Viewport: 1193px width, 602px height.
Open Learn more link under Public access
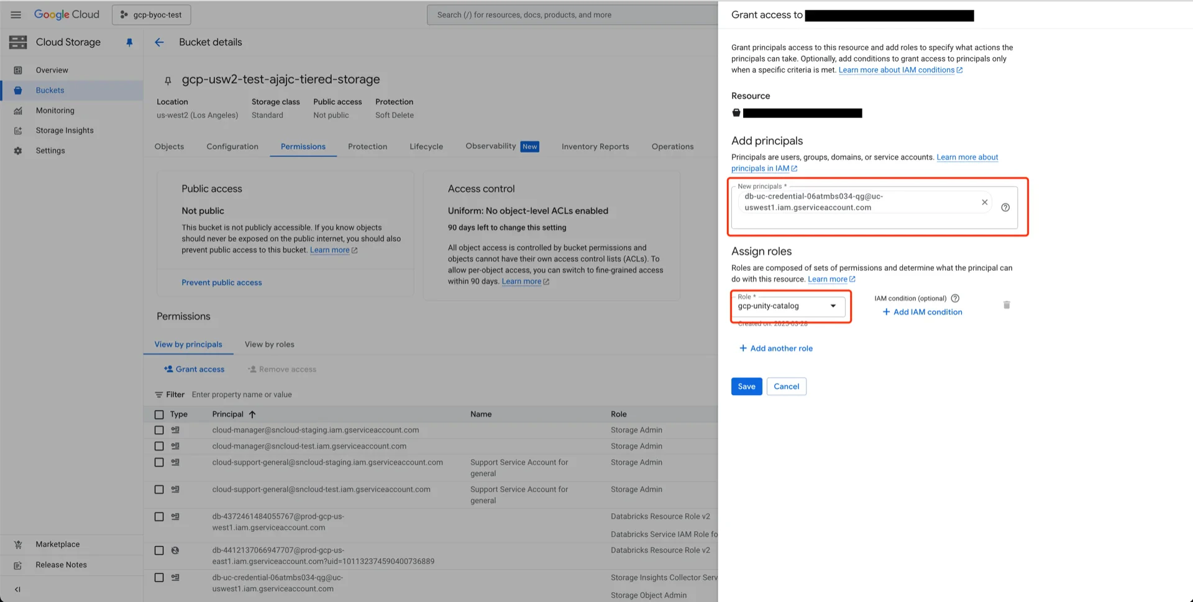(x=334, y=250)
